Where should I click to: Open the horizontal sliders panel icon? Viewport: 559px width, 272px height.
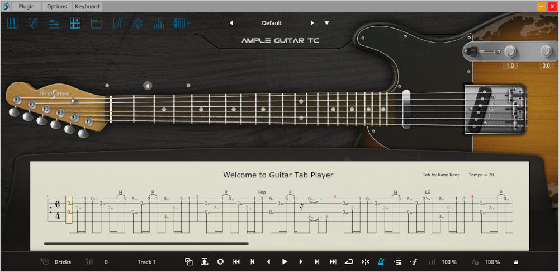click(54, 23)
